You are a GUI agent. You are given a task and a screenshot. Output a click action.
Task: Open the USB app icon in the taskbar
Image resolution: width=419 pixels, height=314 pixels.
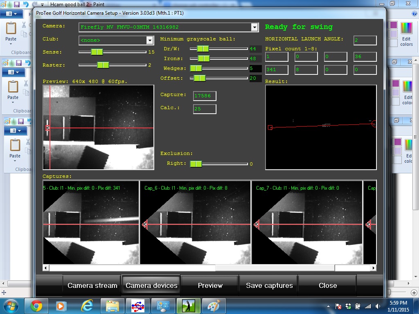138,306
